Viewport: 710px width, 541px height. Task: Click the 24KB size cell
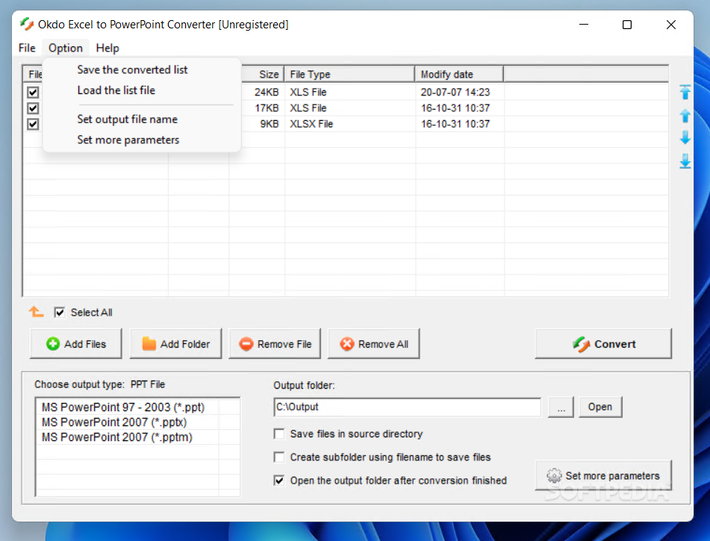[x=267, y=92]
